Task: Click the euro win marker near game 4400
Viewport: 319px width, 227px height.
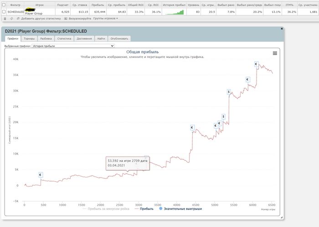Action: [192, 127]
